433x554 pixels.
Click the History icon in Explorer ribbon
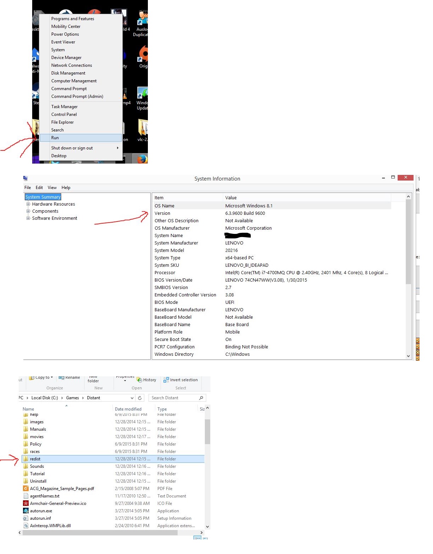[x=139, y=380]
